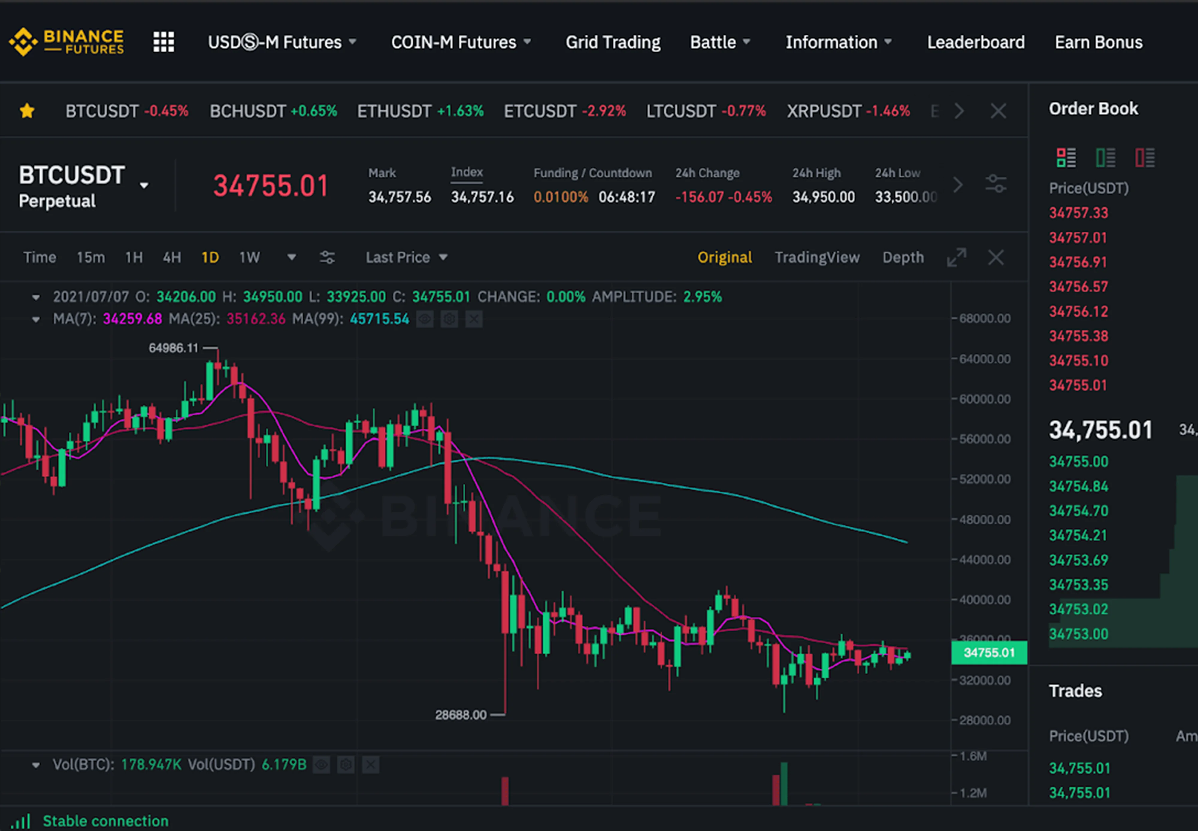1198x831 pixels.
Task: Open the BTCUSDT contract selector dropdown
Action: click(144, 185)
